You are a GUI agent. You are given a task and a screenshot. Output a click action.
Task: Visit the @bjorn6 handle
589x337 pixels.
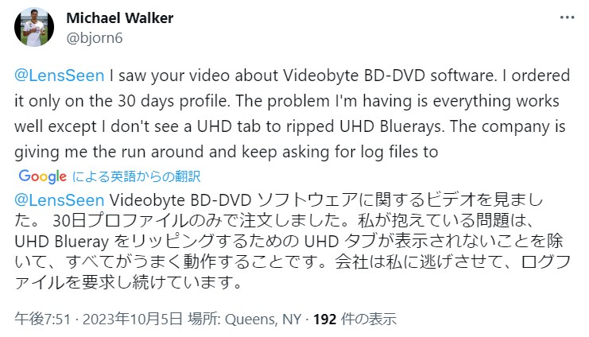(95, 38)
